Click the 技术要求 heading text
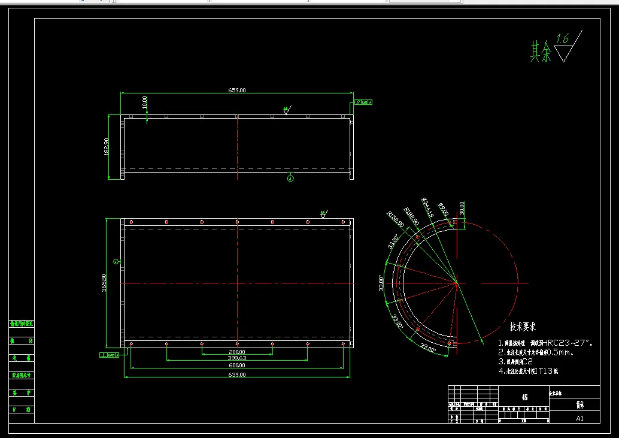The height and width of the screenshot is (438, 619). 523,327
